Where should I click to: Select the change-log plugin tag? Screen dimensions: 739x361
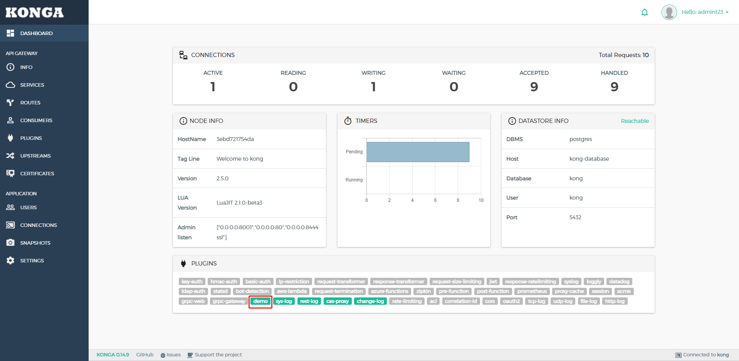click(x=370, y=301)
